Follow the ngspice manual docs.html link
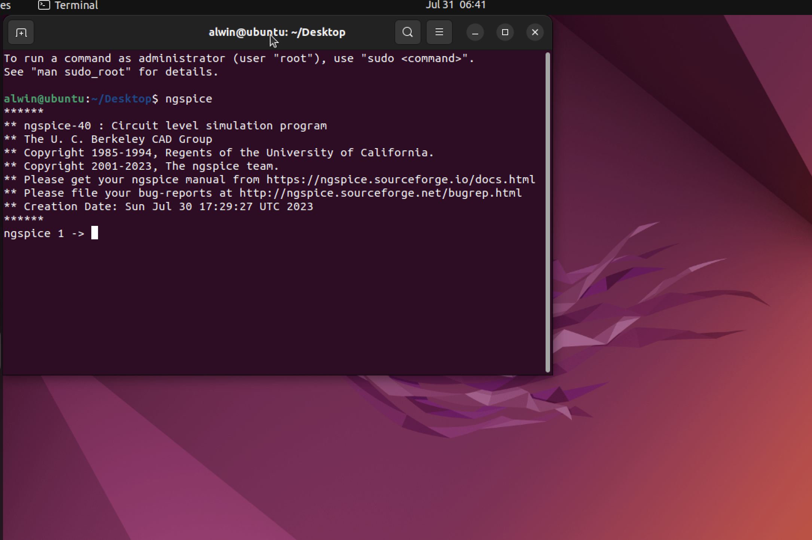 point(400,179)
